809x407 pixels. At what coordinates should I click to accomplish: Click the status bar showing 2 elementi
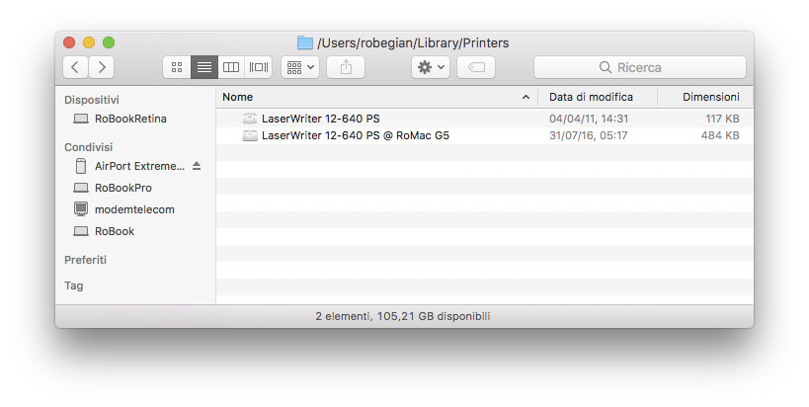(403, 316)
